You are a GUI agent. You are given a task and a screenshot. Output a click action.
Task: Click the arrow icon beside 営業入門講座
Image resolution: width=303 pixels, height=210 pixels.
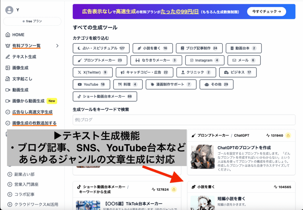pos(10,184)
